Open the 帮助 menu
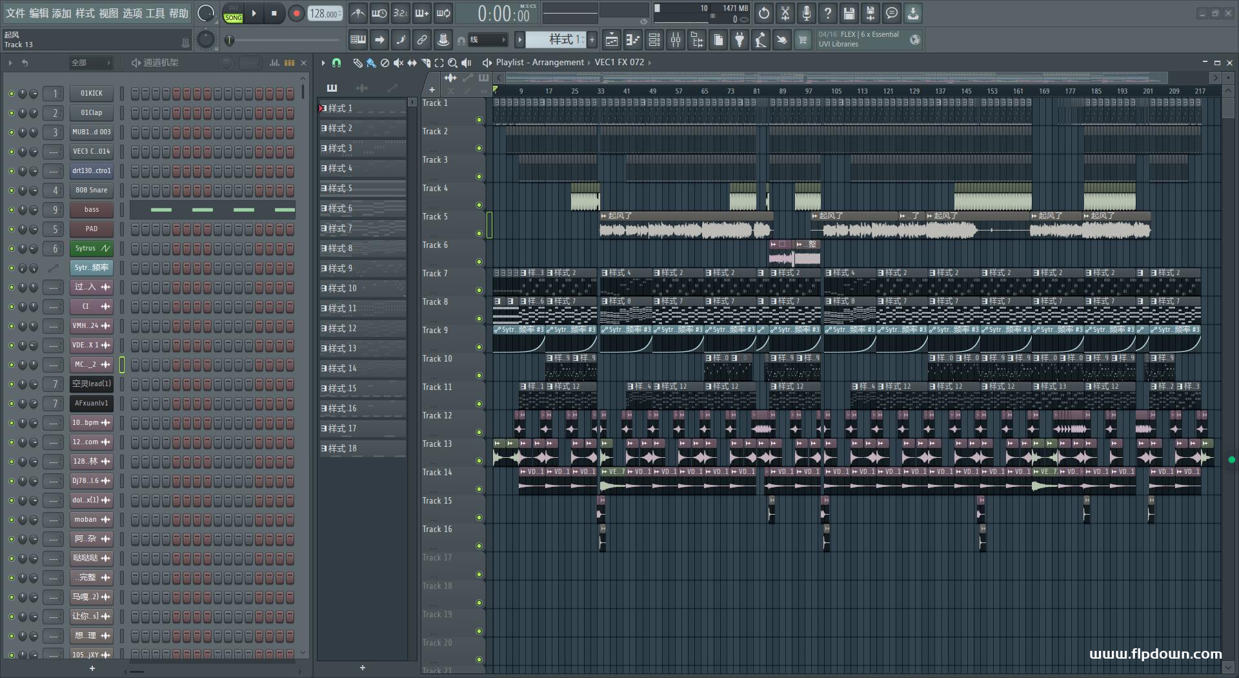The width and height of the screenshot is (1239, 678). pos(179,13)
